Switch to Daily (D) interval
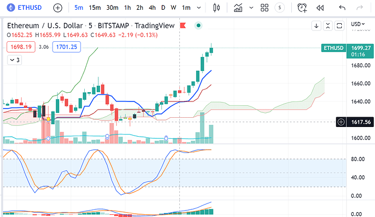The width and height of the screenshot is (375, 217). click(x=163, y=8)
